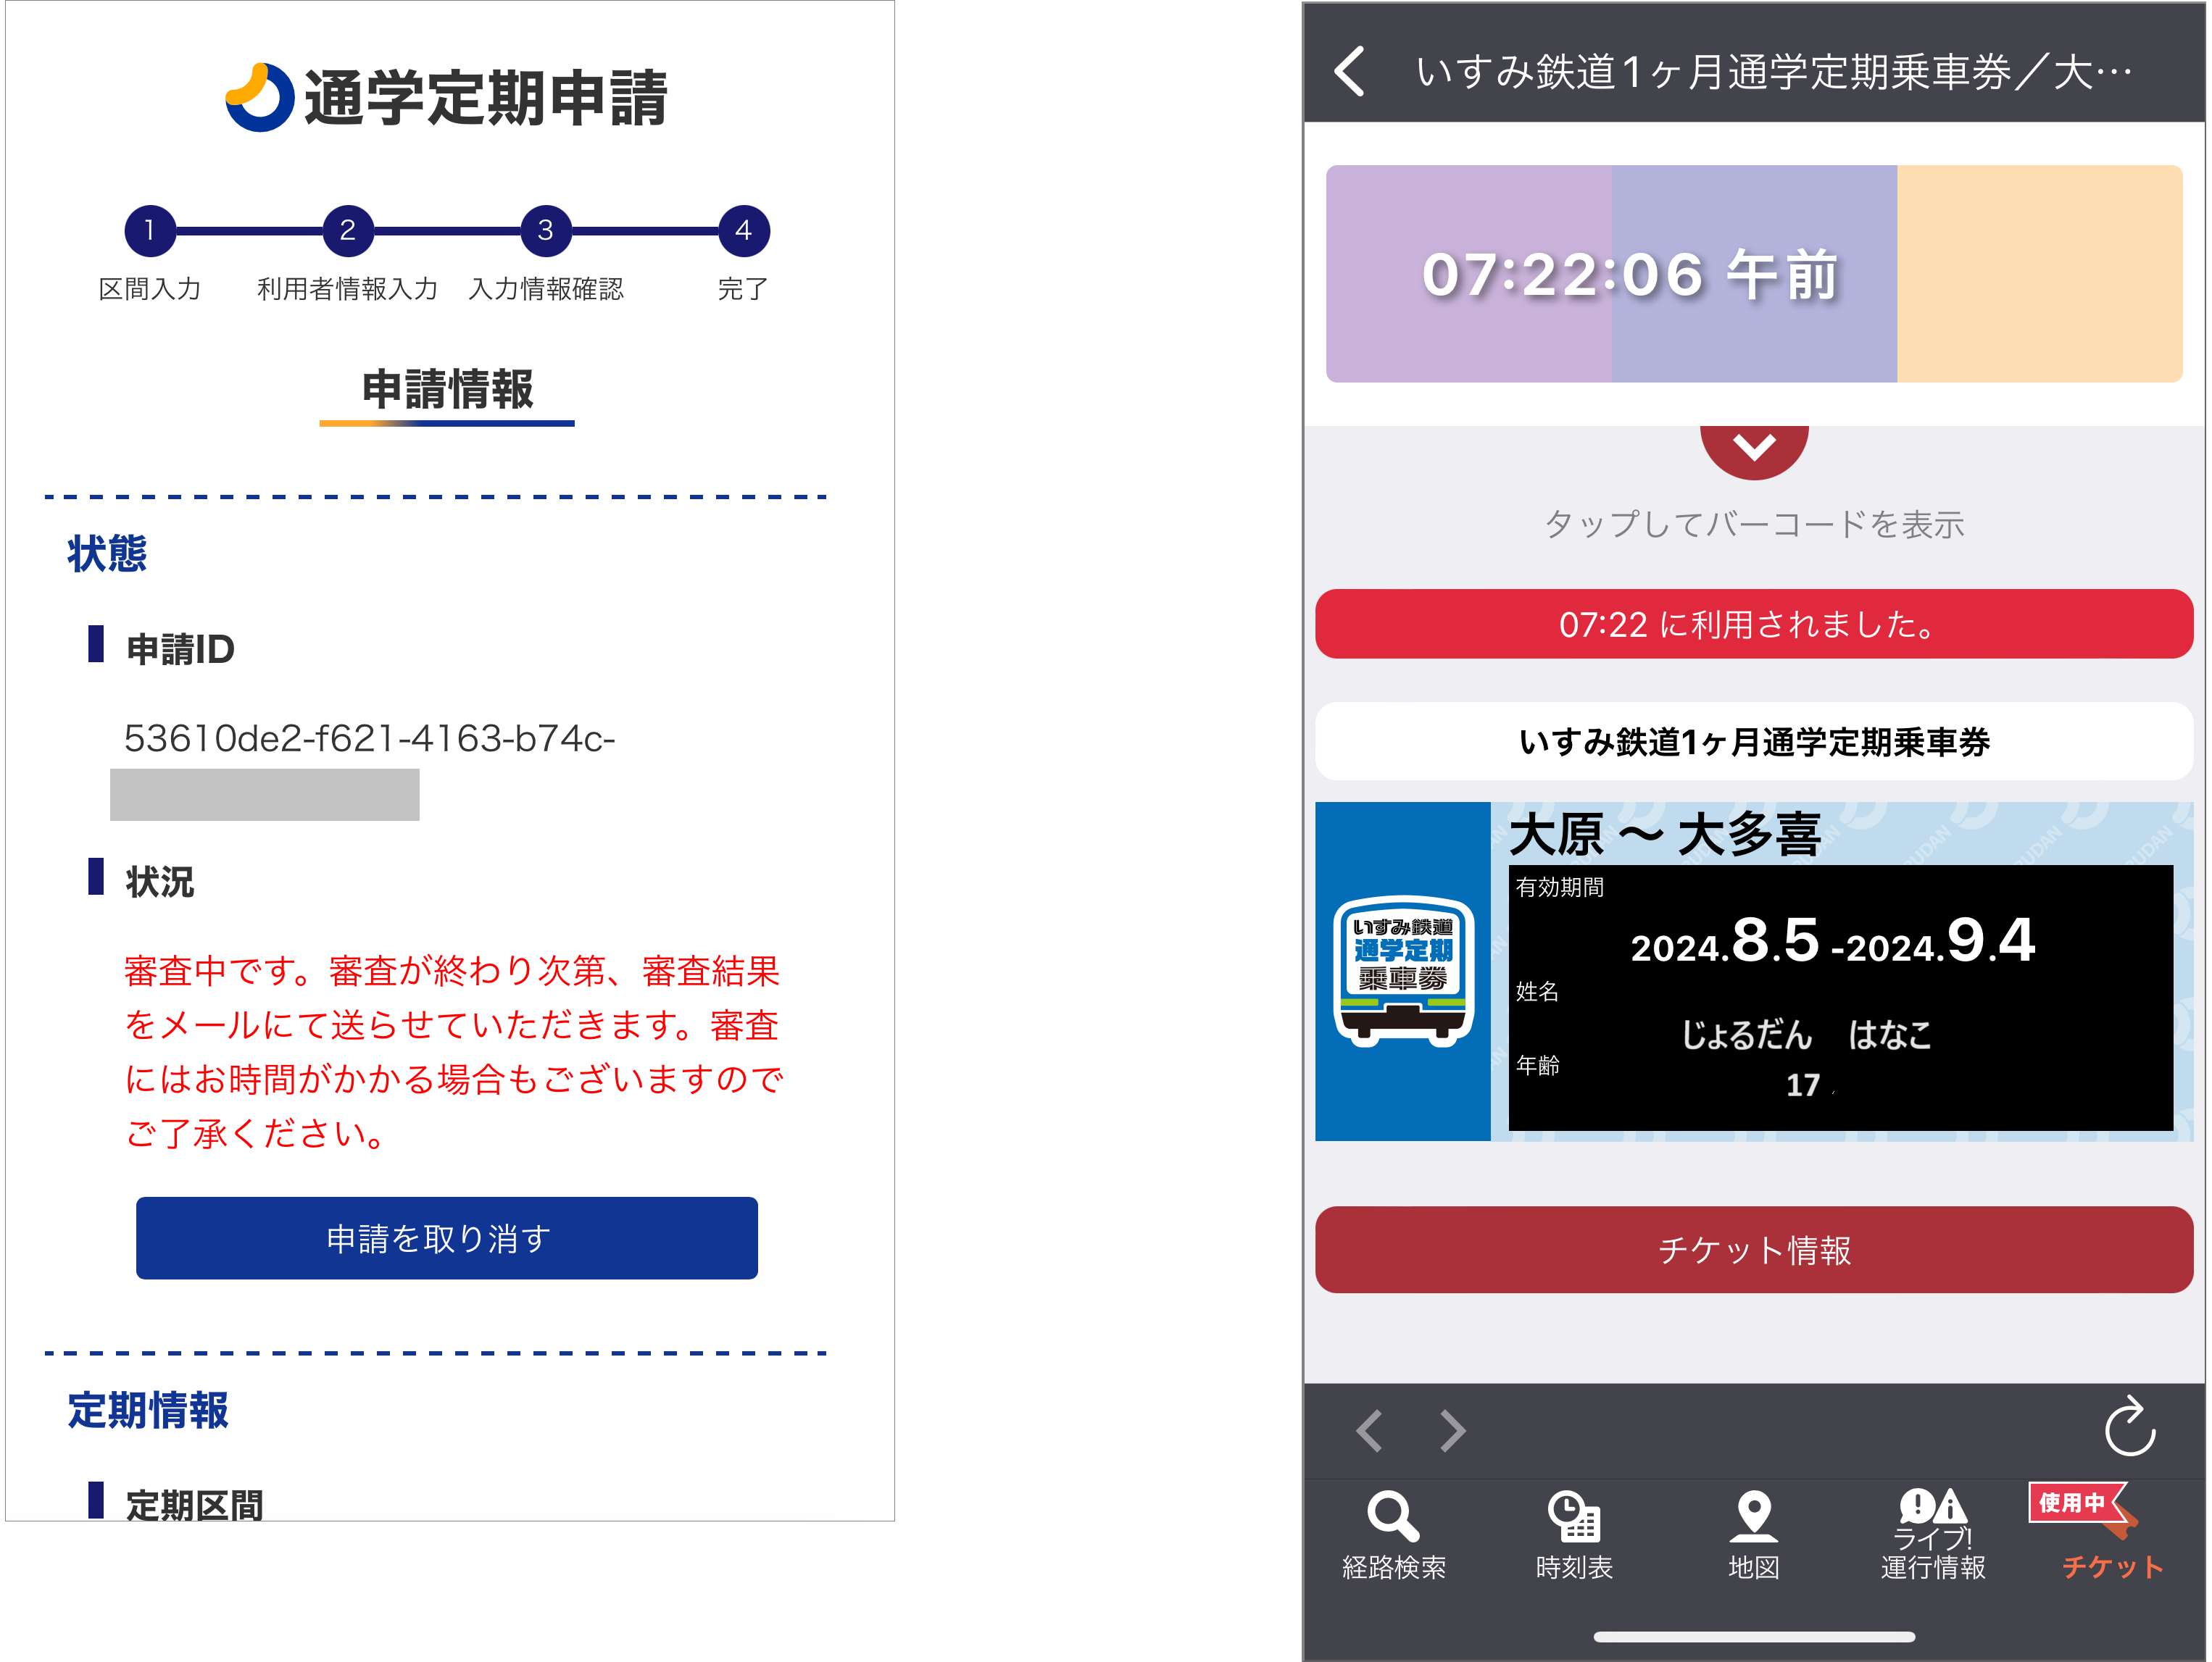This screenshot has height=1662, width=2212.
Task: Tap the red 審査中です status message
Action: coord(453,1051)
